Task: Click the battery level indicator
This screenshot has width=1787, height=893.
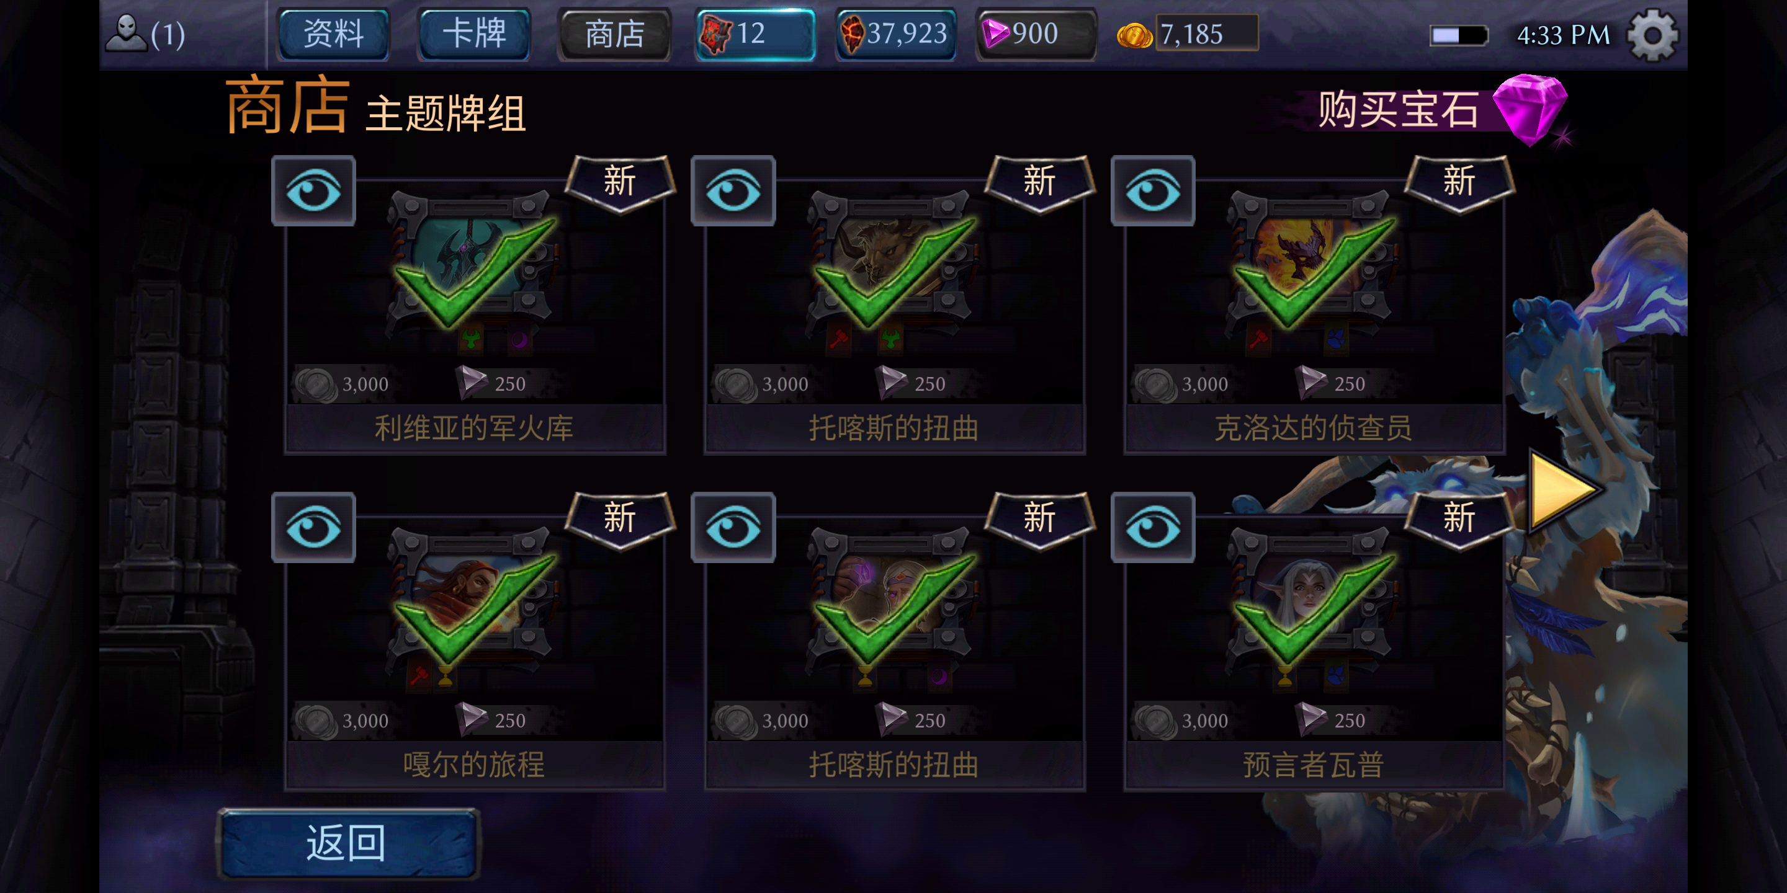Action: tap(1459, 35)
